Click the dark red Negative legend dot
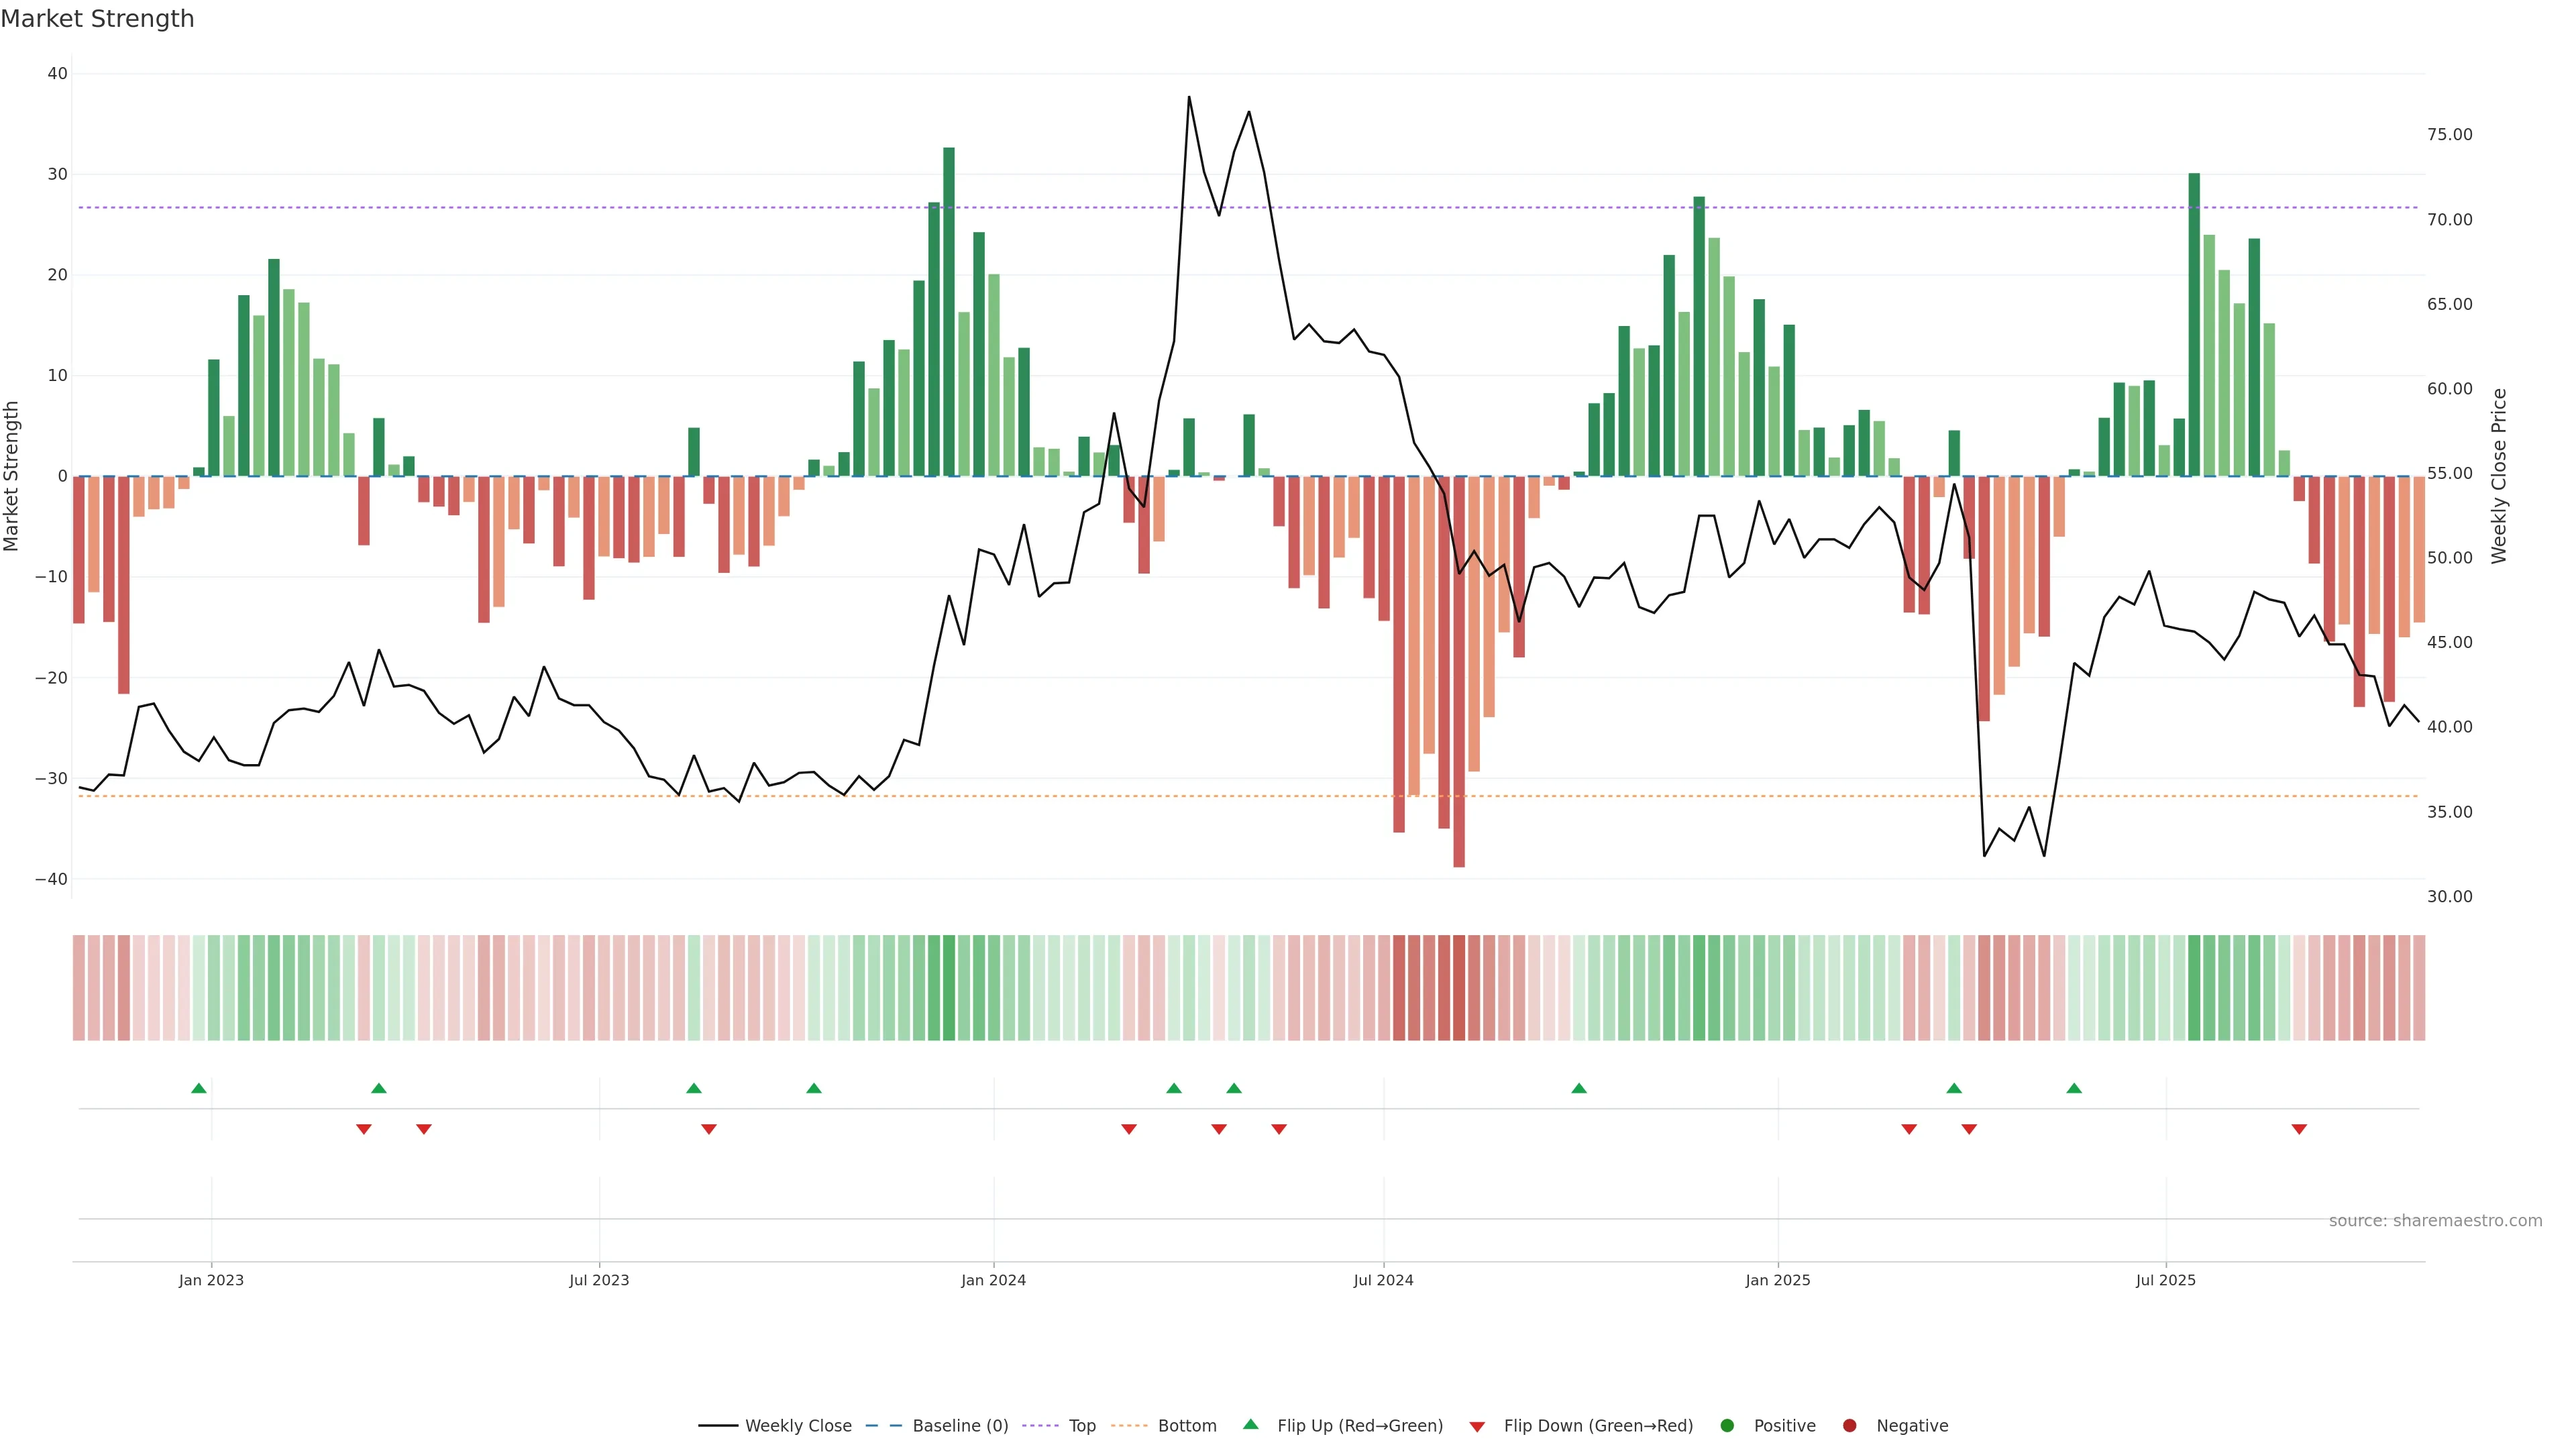The height and width of the screenshot is (1449, 2576). [x=1849, y=1426]
